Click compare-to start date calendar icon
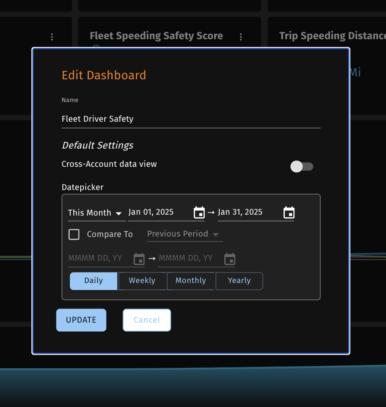The image size is (386, 407). [x=139, y=259]
